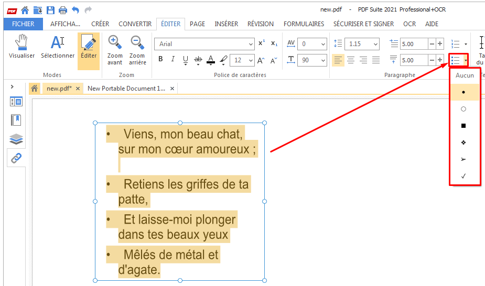Click Zoom avant magnifier
The height and width of the screenshot is (286, 485).
point(115,50)
